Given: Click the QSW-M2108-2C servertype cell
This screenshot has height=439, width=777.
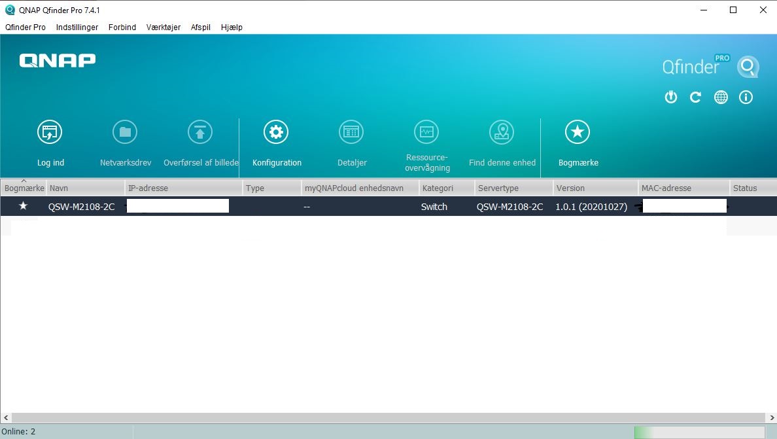Looking at the screenshot, I should 510,207.
